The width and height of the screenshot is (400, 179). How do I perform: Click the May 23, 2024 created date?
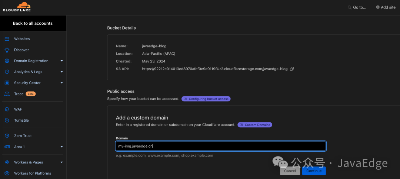coord(154,61)
